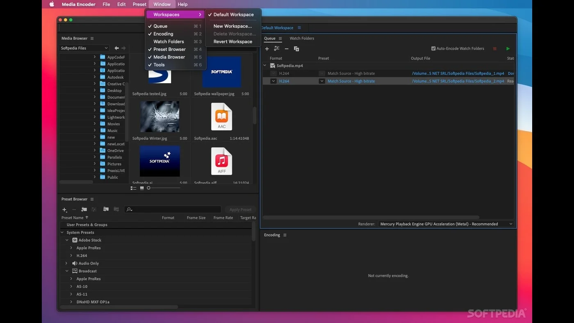The height and width of the screenshot is (323, 574).
Task: Choose New Workspace... from submenu
Action: tap(232, 26)
